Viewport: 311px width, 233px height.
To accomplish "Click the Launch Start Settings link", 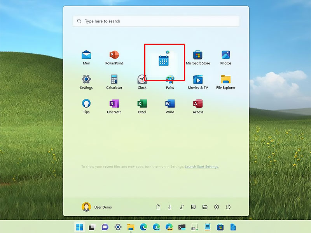I will point(202,167).
